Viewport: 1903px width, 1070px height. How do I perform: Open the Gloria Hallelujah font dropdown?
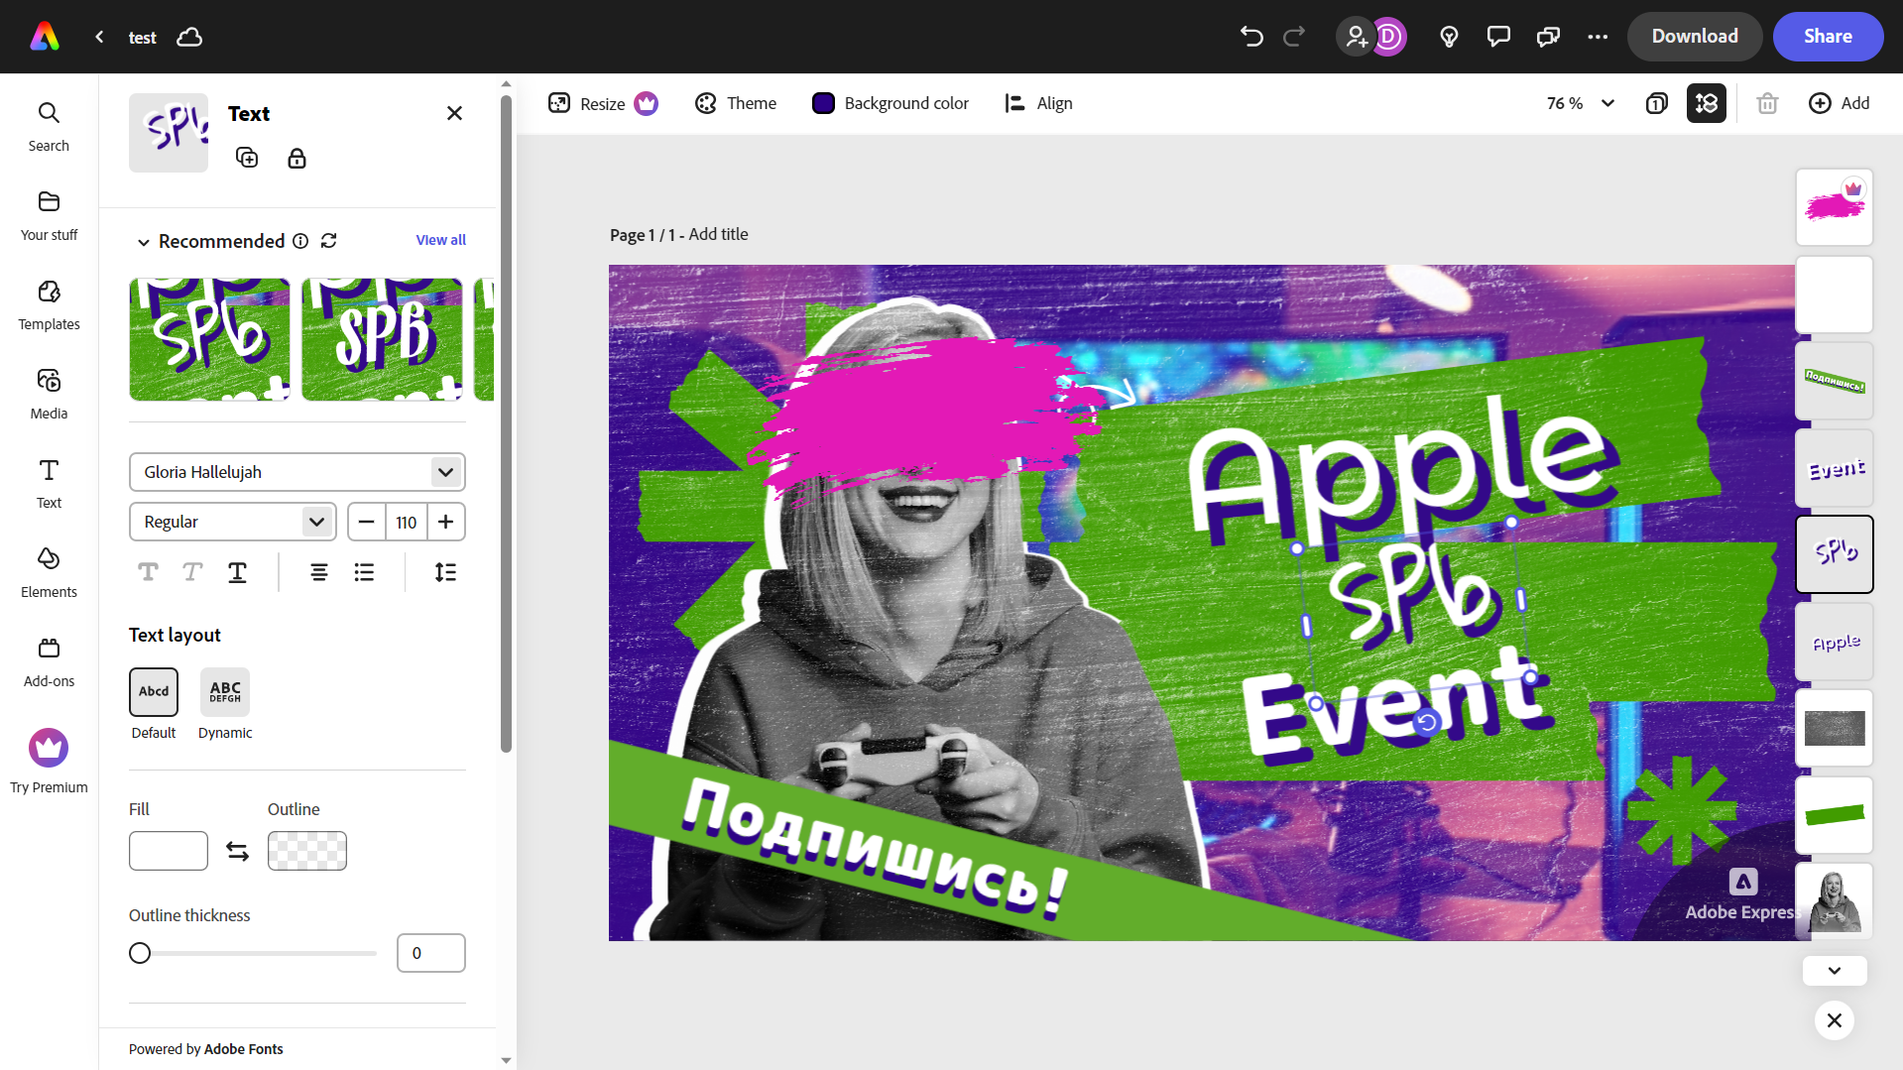pyautogui.click(x=297, y=472)
